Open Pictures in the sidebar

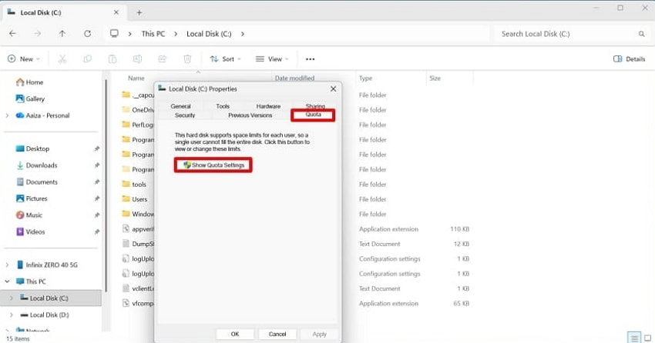[x=32, y=198]
